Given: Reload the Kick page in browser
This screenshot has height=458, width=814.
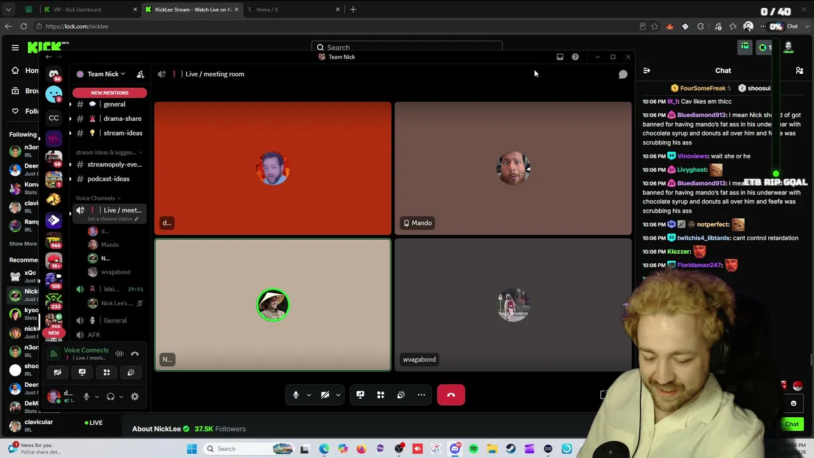Looking at the screenshot, I should coord(24,26).
